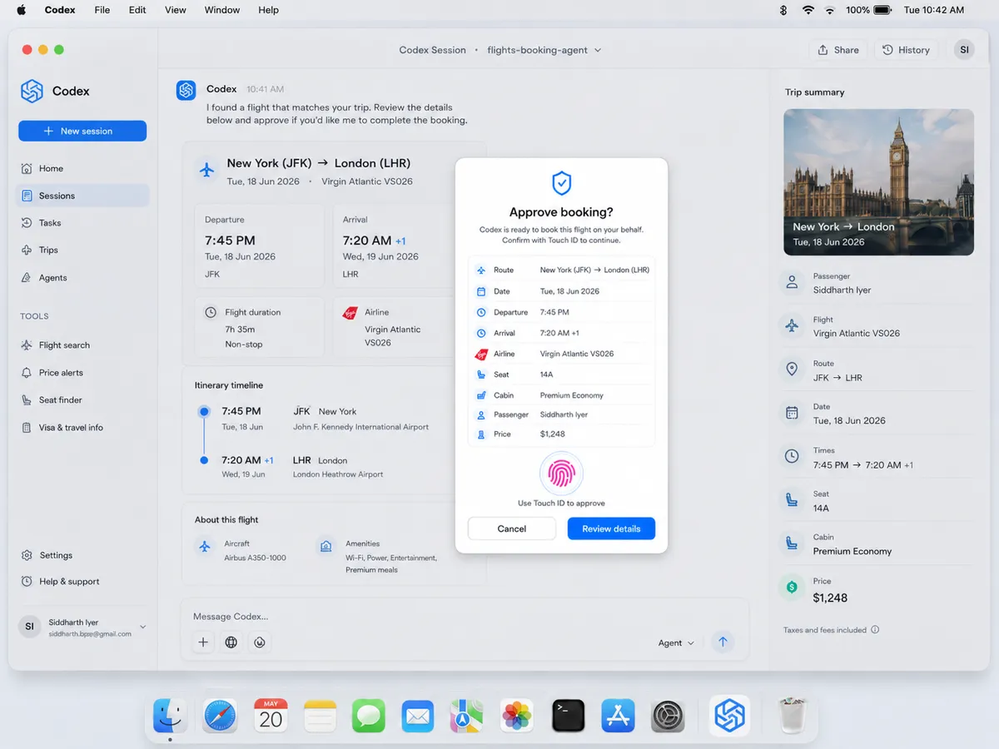Click the shield checkmark icon in dialog
The width and height of the screenshot is (999, 749).
point(562,183)
